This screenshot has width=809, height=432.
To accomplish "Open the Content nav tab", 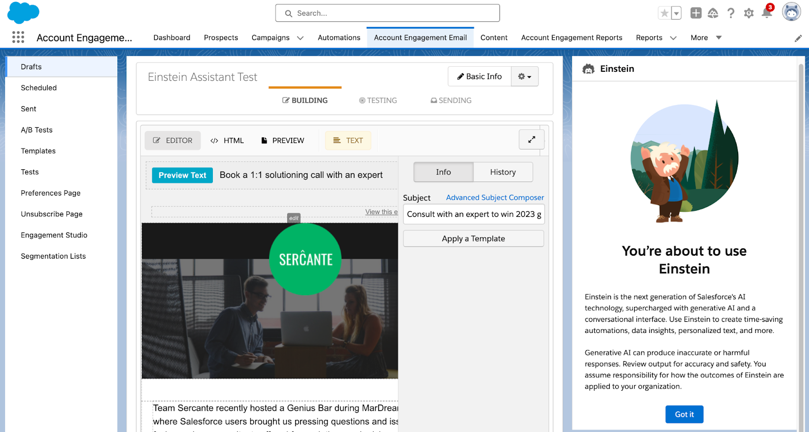I will pyautogui.click(x=494, y=37).
